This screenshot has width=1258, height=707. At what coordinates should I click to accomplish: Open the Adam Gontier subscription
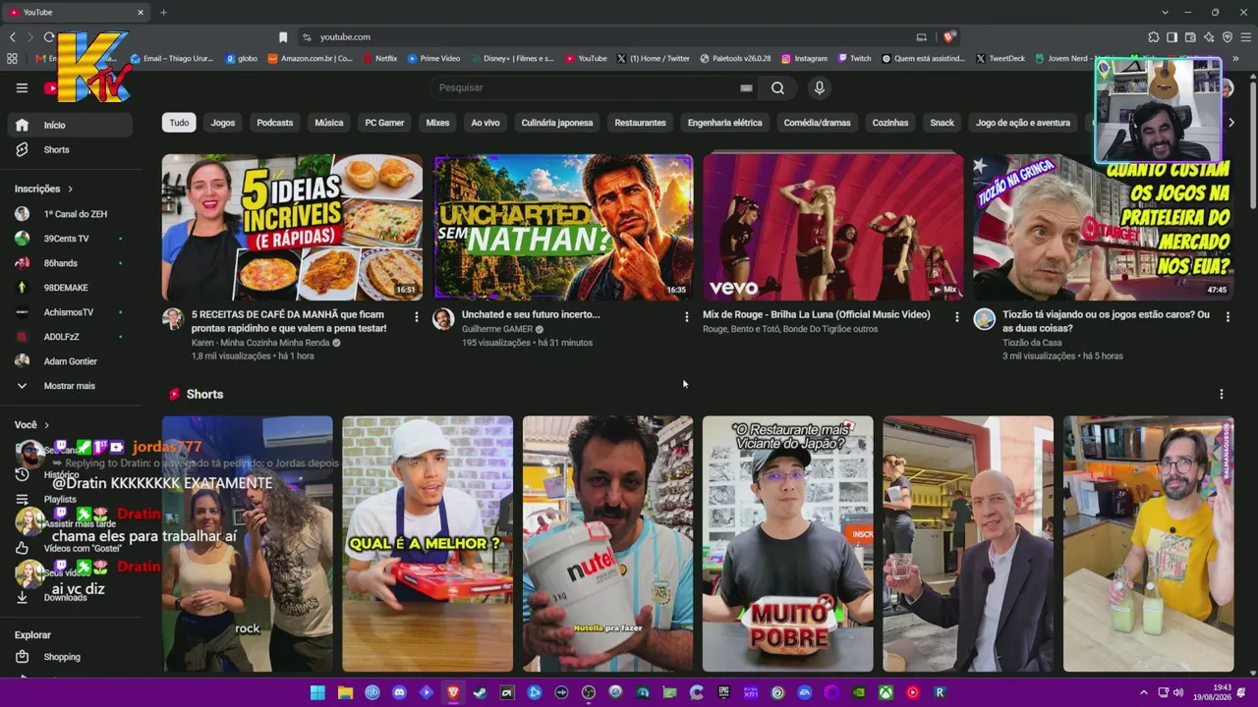pos(69,361)
